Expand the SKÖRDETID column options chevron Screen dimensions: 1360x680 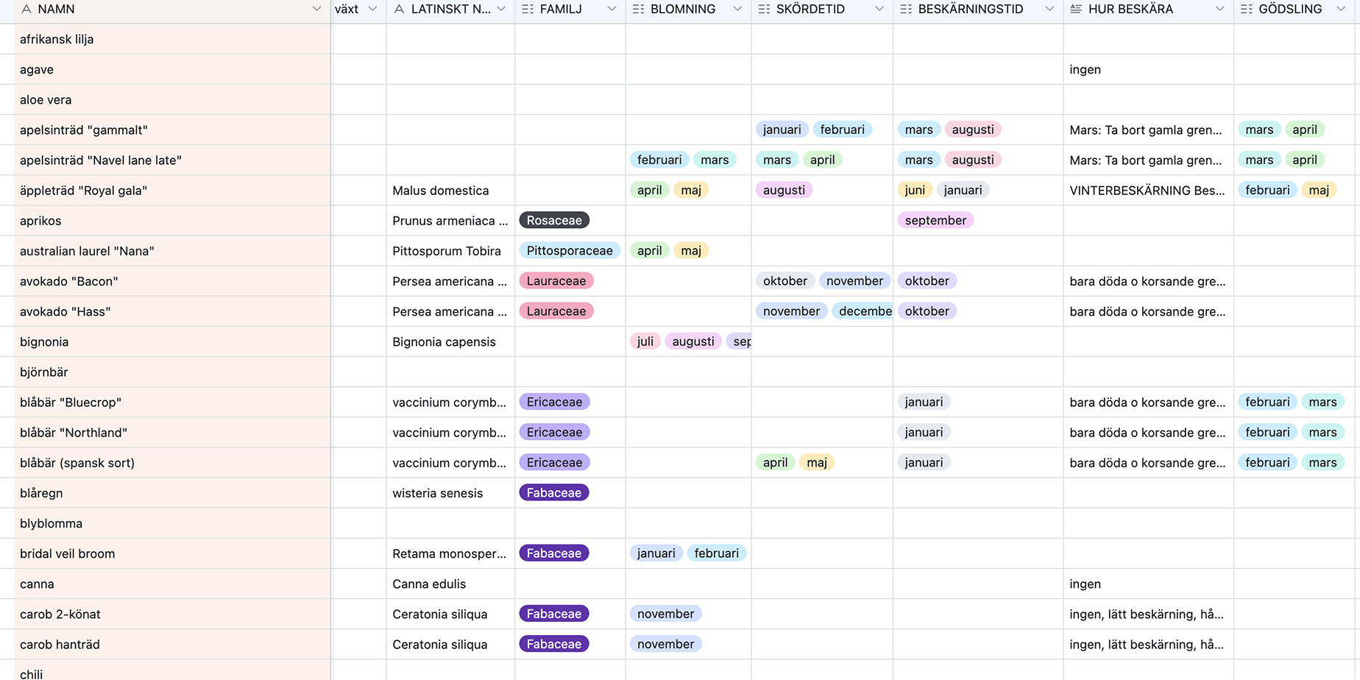[879, 9]
